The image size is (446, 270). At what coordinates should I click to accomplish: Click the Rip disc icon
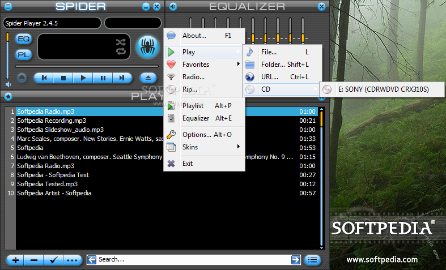(x=171, y=89)
